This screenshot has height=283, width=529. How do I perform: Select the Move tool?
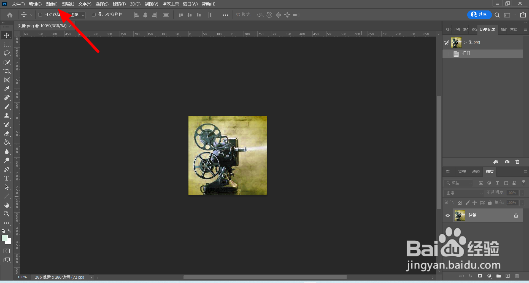pos(7,35)
